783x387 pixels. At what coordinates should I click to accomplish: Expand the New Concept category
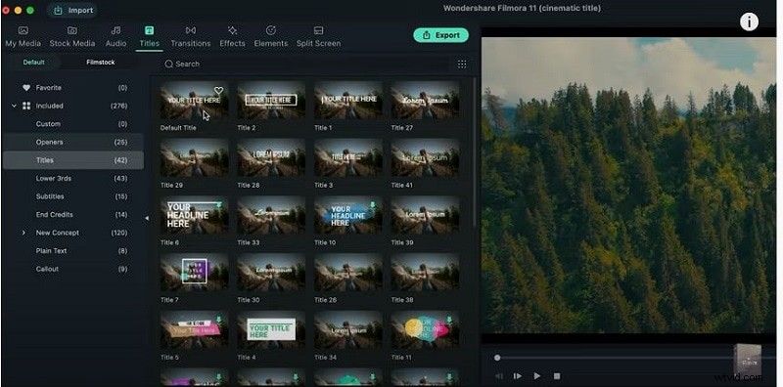coord(23,233)
